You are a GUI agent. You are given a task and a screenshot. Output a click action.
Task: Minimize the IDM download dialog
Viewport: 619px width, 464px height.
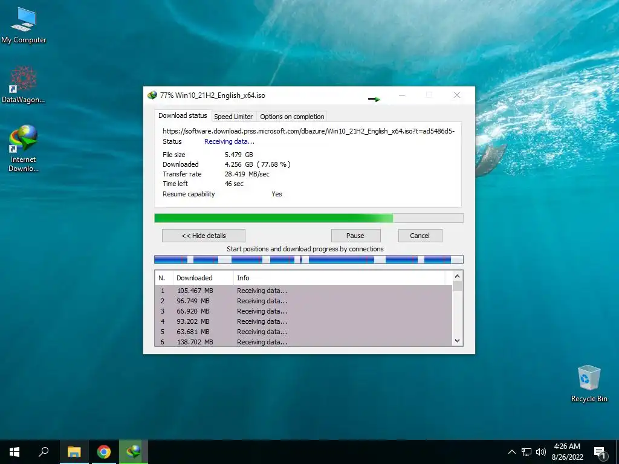pos(402,95)
